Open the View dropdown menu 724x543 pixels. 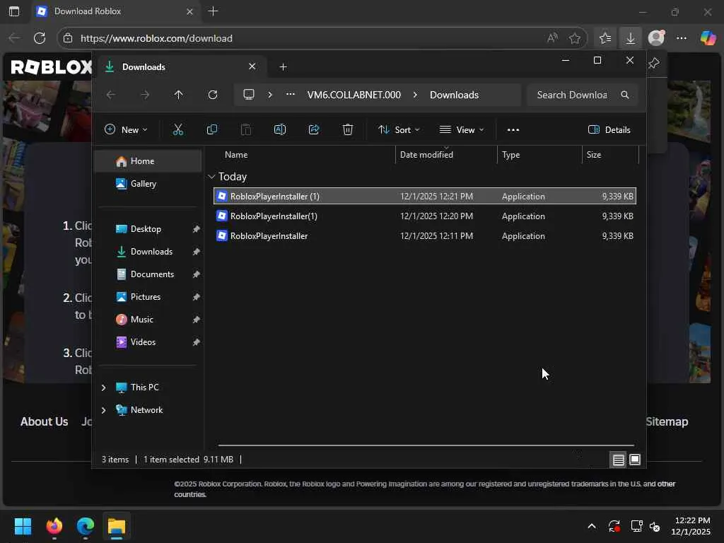pyautogui.click(x=462, y=129)
